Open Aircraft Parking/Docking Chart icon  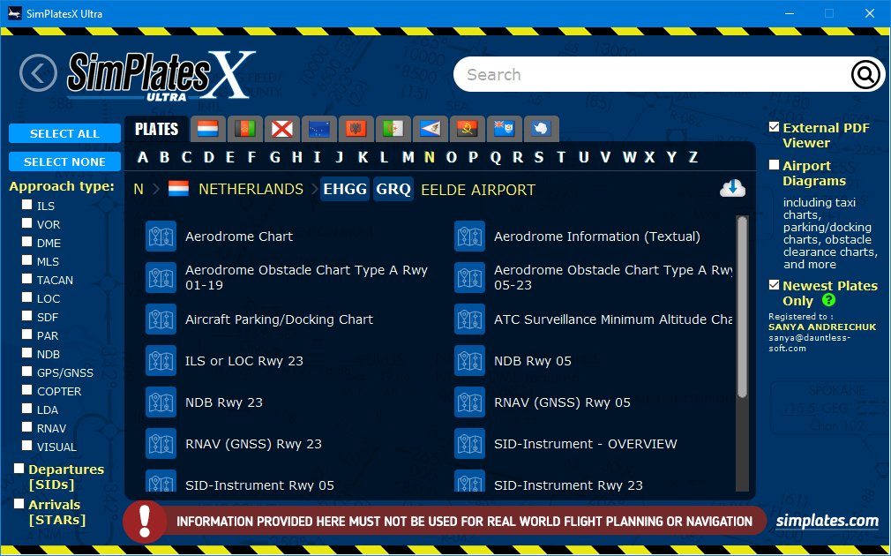161,319
